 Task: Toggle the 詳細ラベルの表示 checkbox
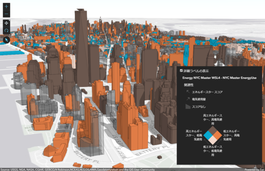tap(181, 70)
